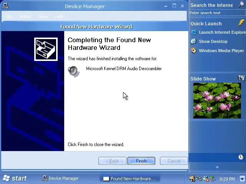Open the Action menu in Device Manager
246x184 pixels.
[26, 16]
